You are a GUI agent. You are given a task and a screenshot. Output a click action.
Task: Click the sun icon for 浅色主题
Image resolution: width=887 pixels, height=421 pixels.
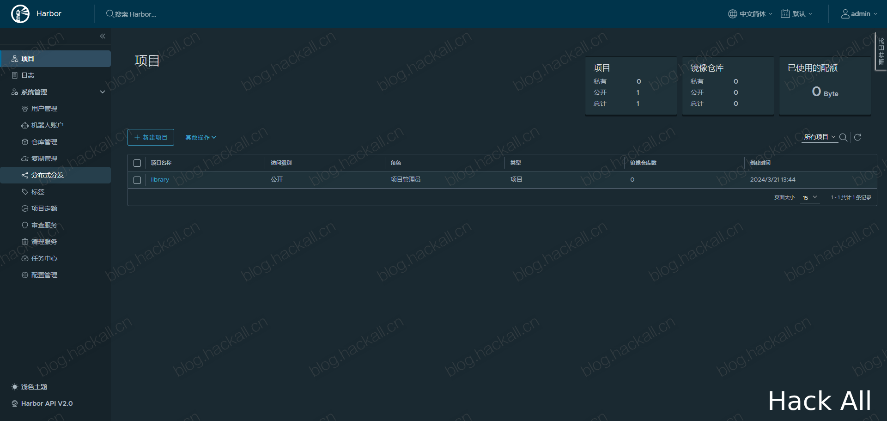coord(15,387)
